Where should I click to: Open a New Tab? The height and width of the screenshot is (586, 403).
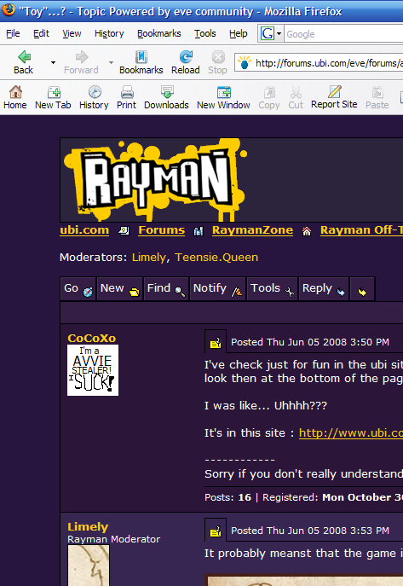[x=53, y=97]
